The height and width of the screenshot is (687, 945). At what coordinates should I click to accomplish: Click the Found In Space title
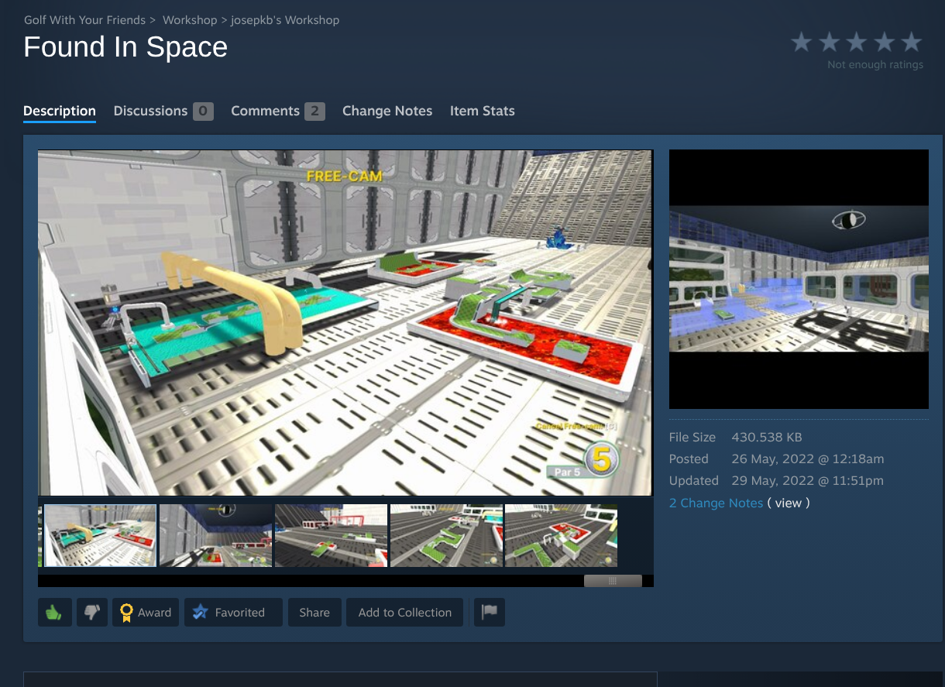[x=125, y=47]
